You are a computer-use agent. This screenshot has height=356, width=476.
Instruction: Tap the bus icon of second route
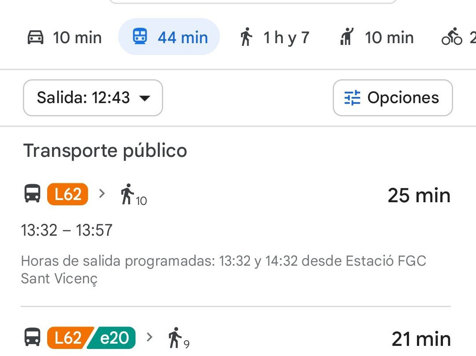click(x=32, y=337)
